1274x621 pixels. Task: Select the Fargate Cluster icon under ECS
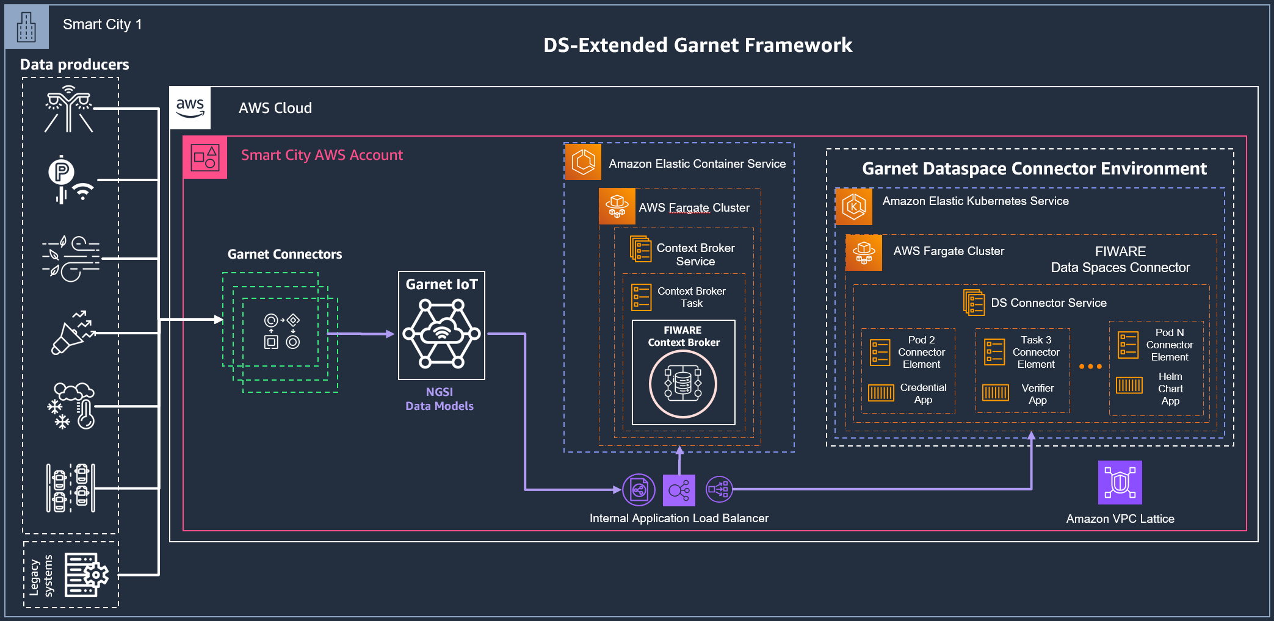tap(617, 207)
